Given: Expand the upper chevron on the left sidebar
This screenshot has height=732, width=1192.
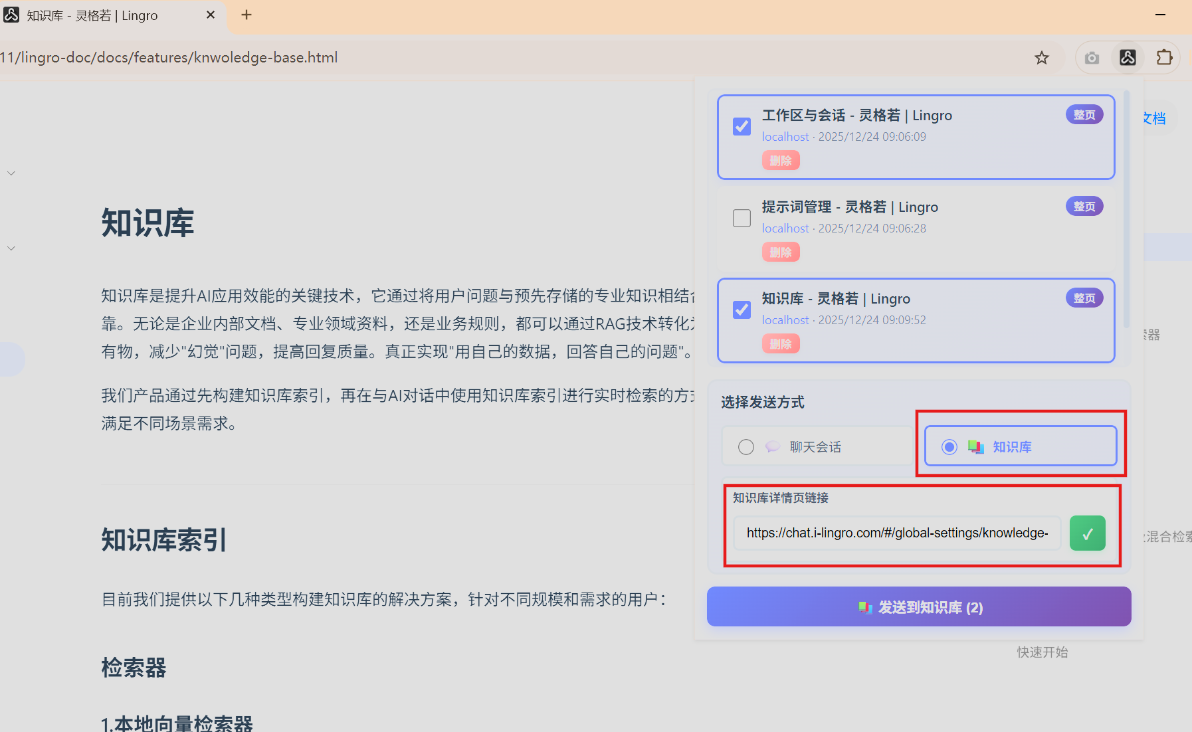Looking at the screenshot, I should pos(11,172).
